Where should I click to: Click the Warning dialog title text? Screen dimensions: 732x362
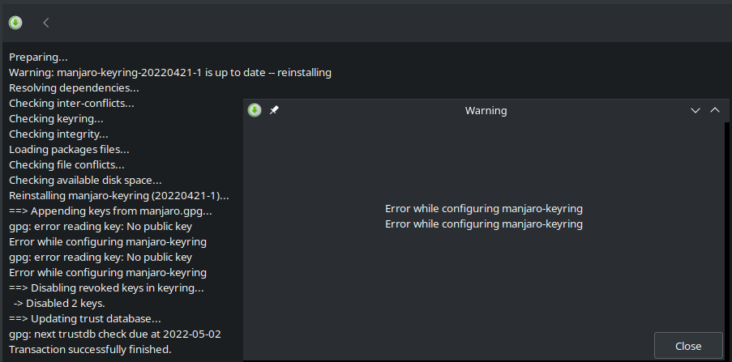pos(486,111)
